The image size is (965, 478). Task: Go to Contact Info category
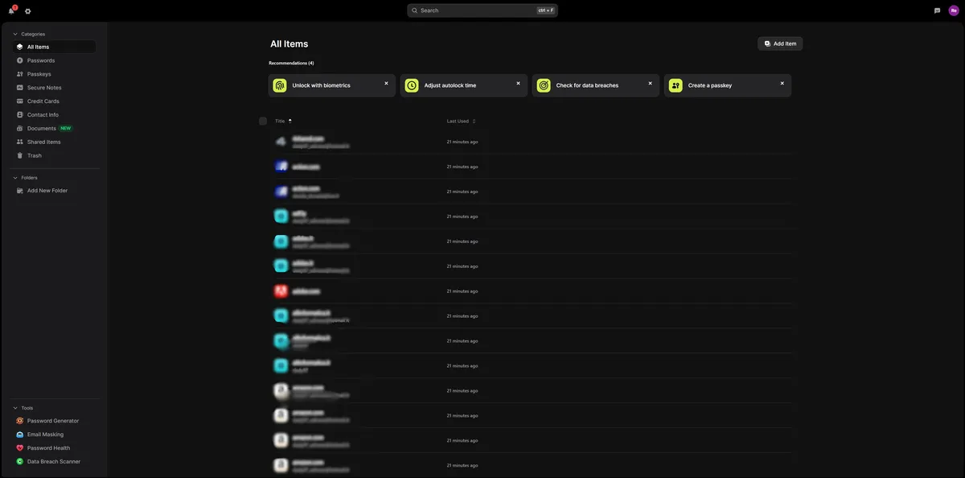click(55, 115)
